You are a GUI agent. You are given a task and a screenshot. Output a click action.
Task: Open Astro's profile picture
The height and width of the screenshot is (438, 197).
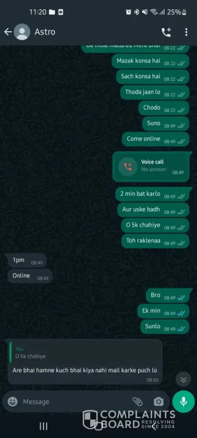pyautogui.click(x=22, y=32)
